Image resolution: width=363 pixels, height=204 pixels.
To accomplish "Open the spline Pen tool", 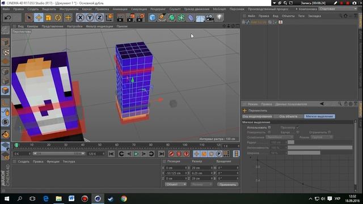I will click(x=162, y=18).
